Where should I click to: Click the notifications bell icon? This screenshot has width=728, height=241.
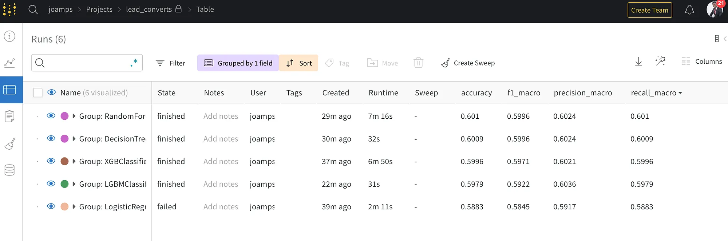tap(689, 10)
